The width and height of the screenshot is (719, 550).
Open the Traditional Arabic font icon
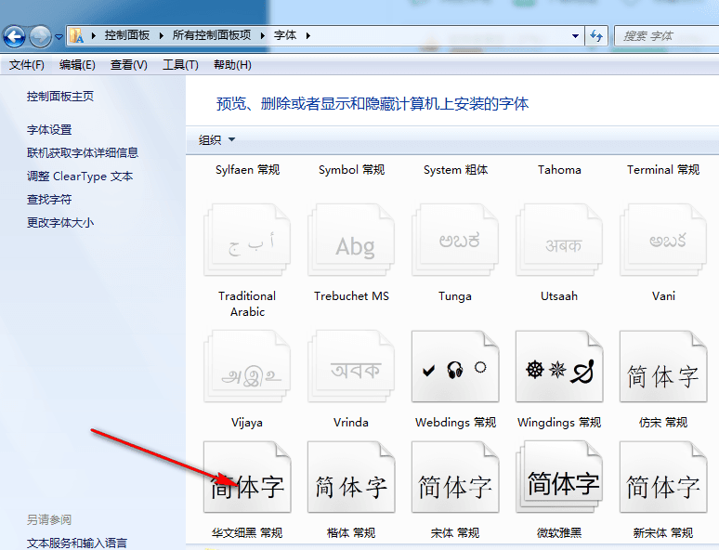247,243
